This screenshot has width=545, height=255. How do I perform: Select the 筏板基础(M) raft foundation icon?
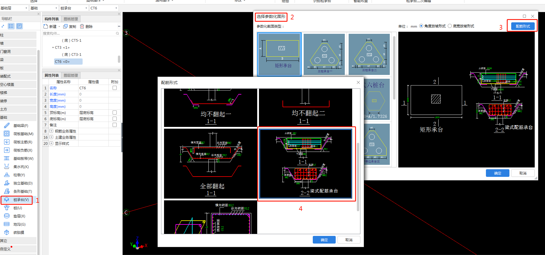(7, 134)
